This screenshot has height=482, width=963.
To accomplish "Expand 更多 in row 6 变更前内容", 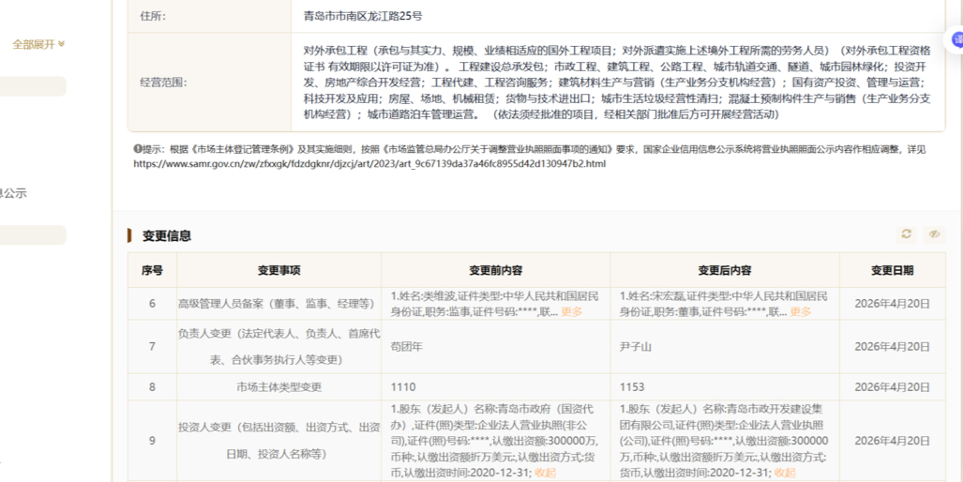I will [x=571, y=312].
